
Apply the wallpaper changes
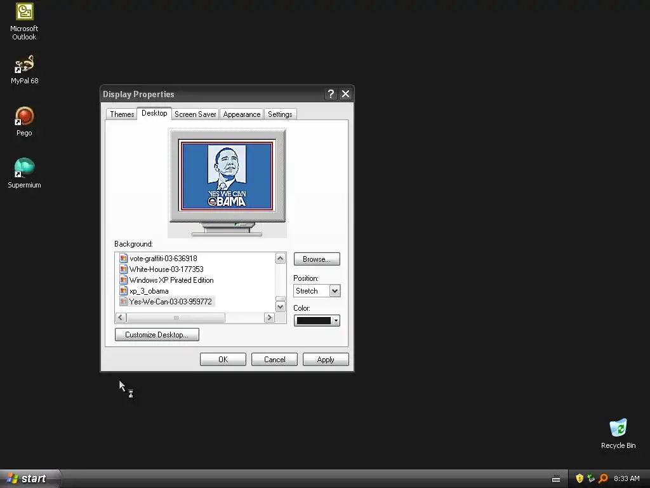[x=326, y=360]
